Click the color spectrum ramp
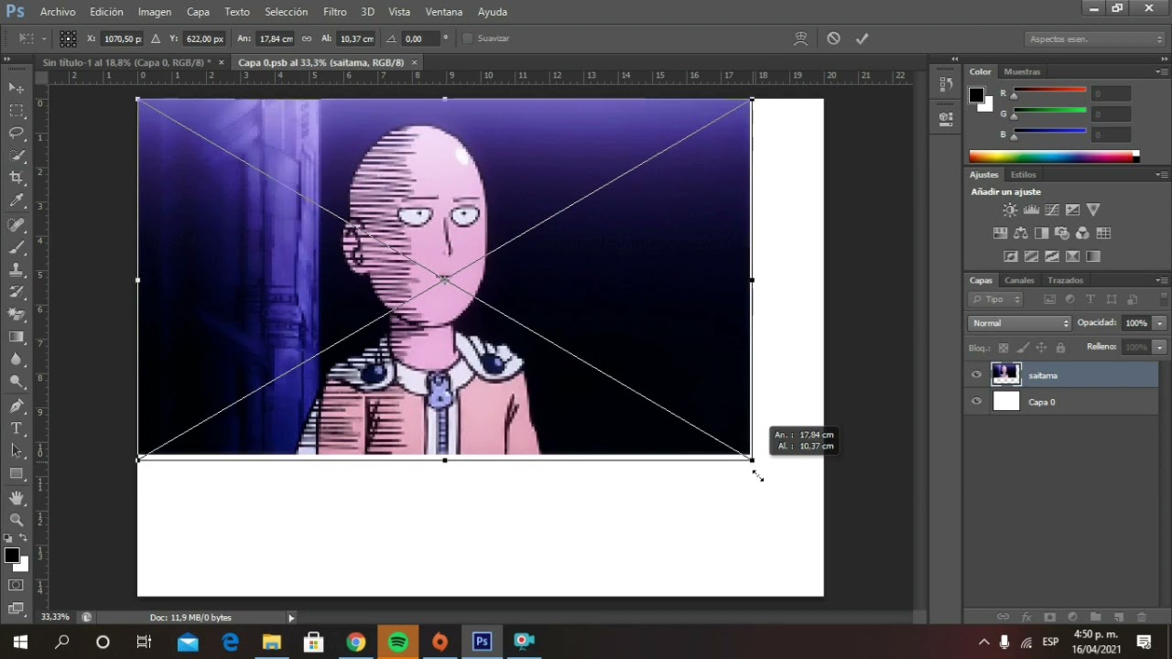This screenshot has width=1172, height=659. click(x=1054, y=157)
